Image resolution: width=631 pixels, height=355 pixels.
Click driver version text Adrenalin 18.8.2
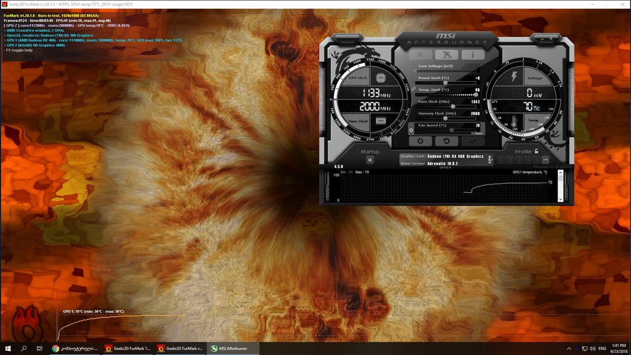(442, 163)
